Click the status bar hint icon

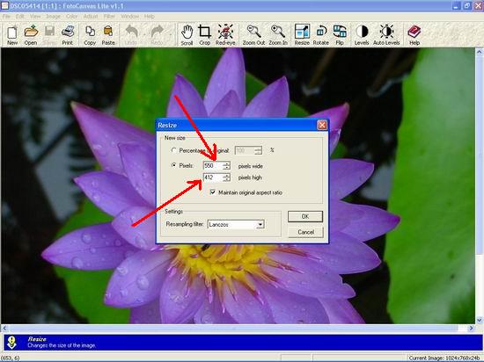[11, 343]
